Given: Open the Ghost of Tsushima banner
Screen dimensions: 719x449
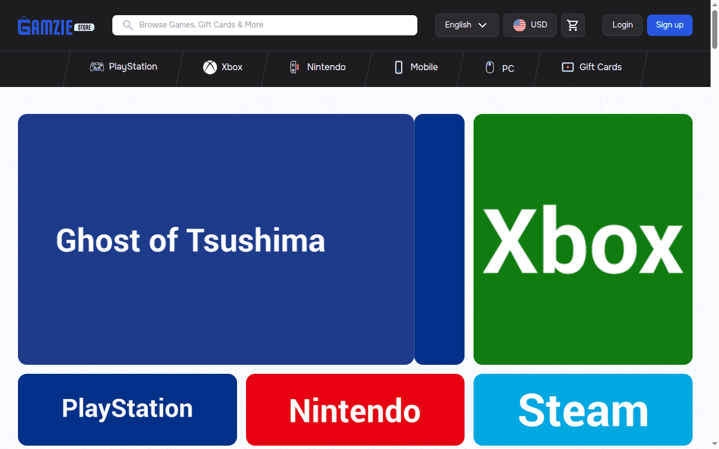Looking at the screenshot, I should pos(216,240).
